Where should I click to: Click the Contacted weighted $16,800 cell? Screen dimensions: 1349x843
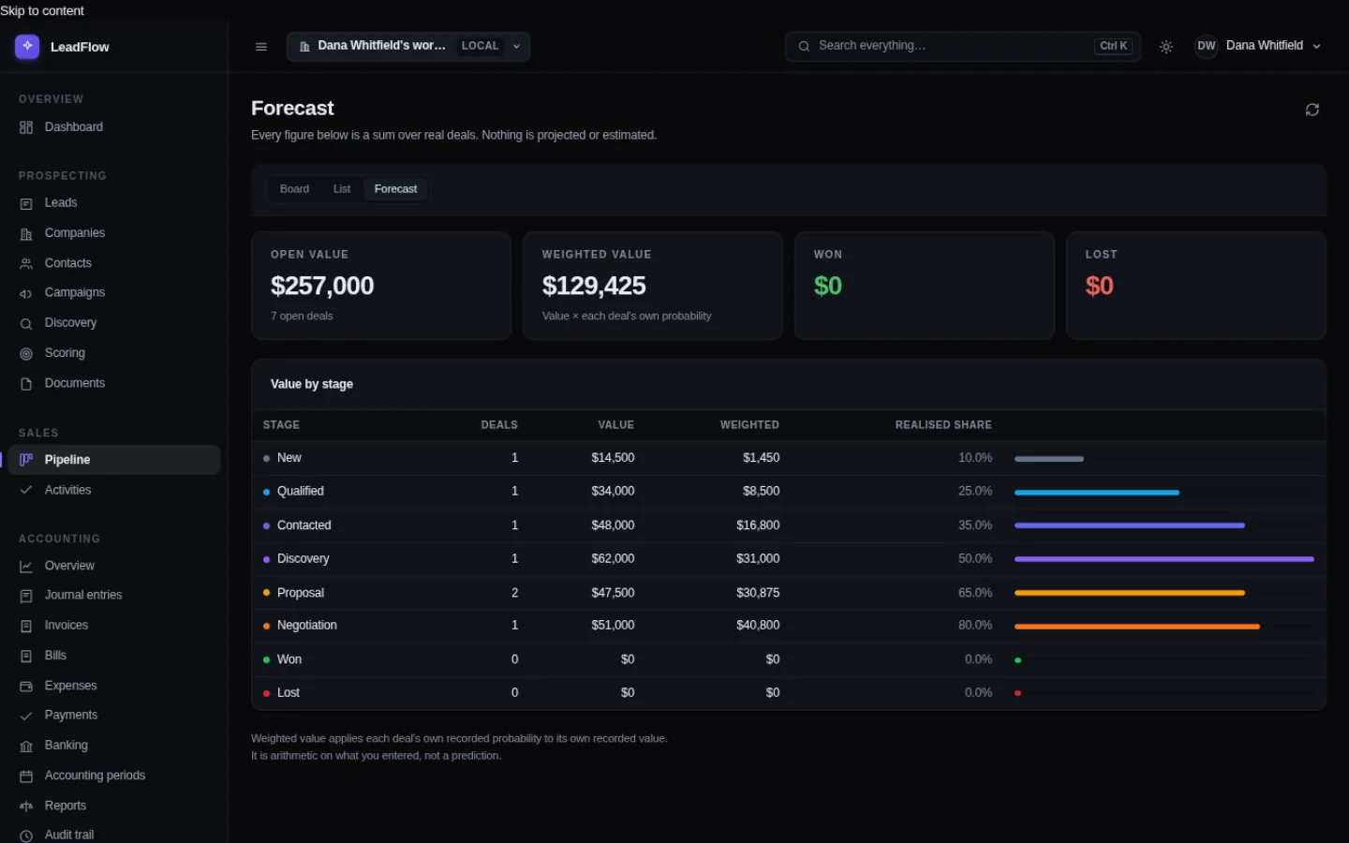pyautogui.click(x=758, y=525)
